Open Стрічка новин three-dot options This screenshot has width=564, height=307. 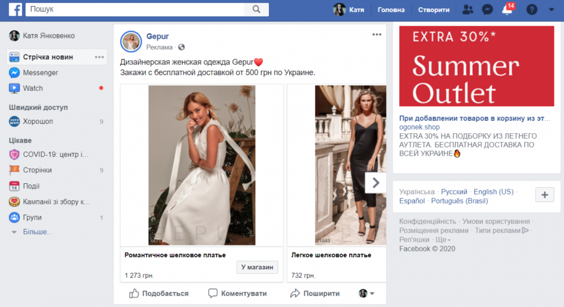[99, 57]
